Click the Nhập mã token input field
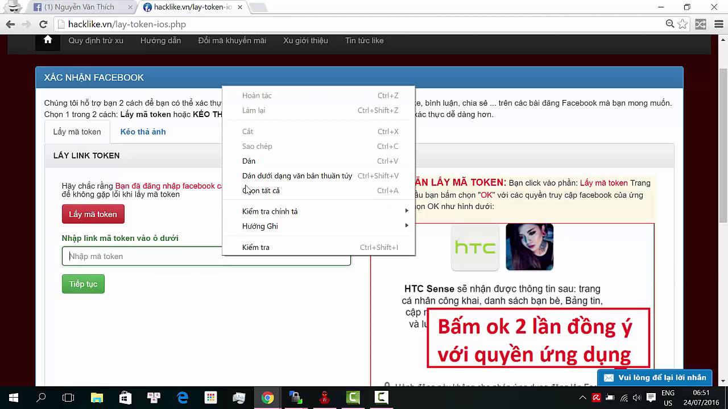Screen dimensions: 728x409 pyautogui.click(x=206, y=256)
